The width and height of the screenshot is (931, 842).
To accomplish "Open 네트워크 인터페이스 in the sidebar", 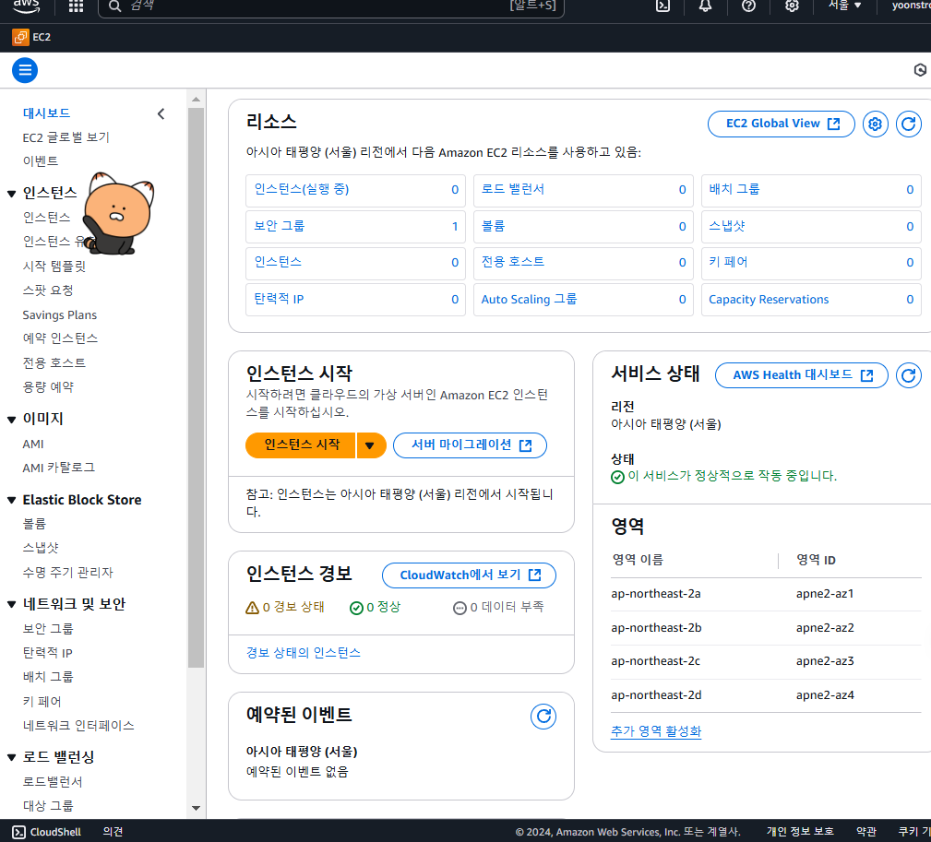I will tap(78, 725).
